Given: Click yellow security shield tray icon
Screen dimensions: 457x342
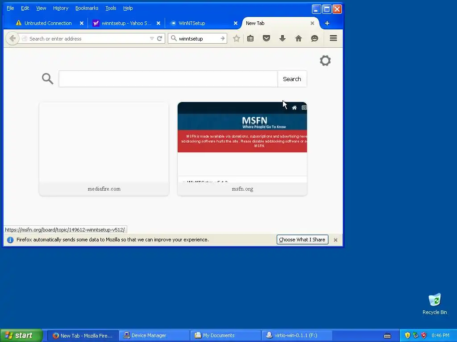Looking at the screenshot, I should [x=407, y=335].
